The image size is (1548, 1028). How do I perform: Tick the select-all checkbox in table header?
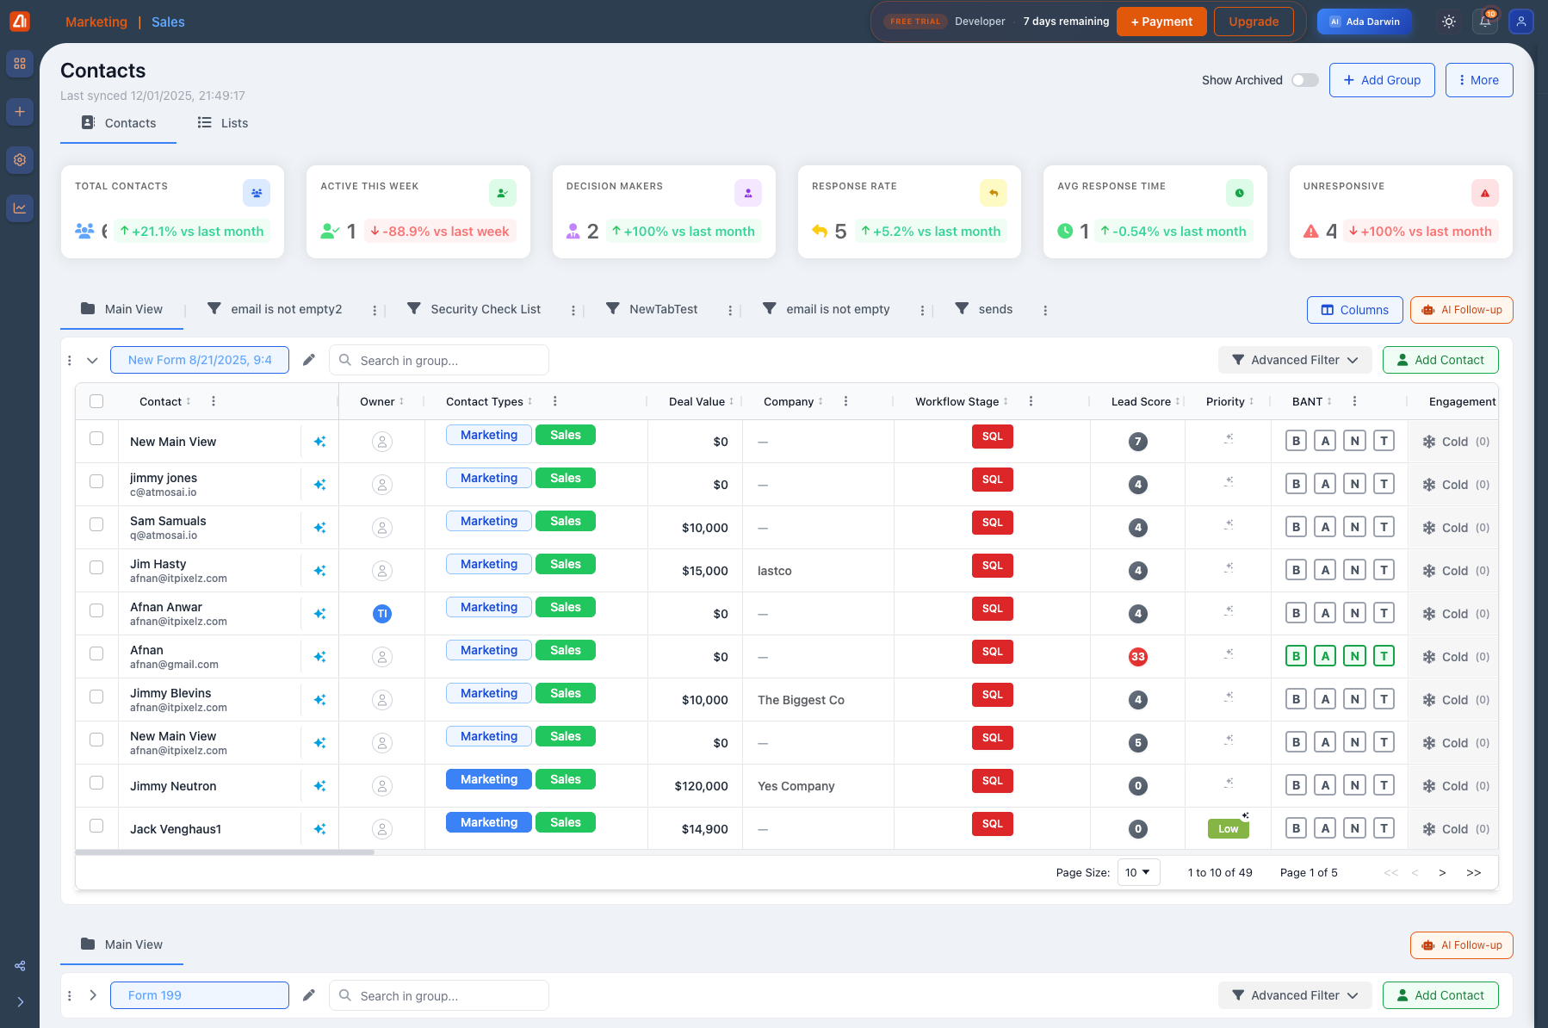click(x=96, y=401)
